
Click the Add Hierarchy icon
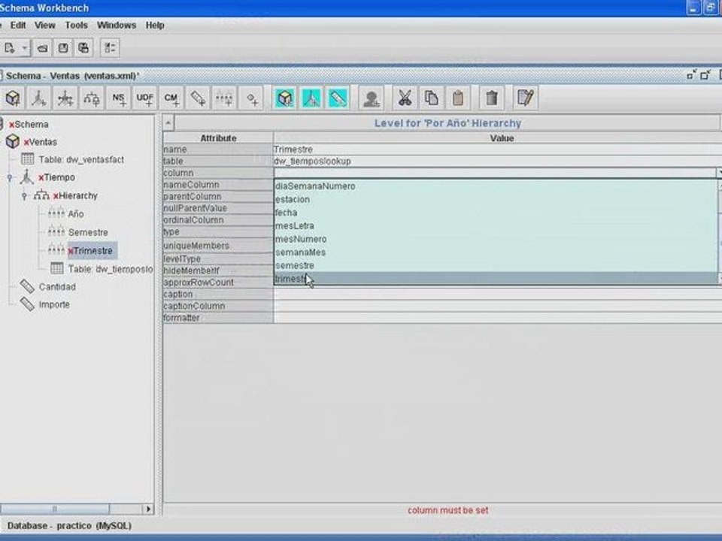pyautogui.click(x=91, y=98)
